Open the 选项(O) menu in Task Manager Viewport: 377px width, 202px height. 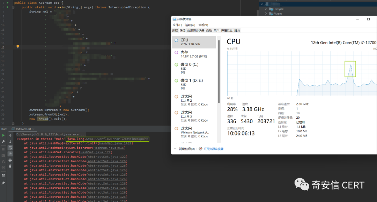pos(190,25)
